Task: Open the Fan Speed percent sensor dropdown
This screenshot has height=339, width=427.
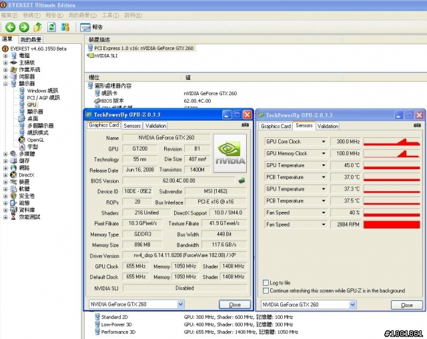Action: coord(323,212)
